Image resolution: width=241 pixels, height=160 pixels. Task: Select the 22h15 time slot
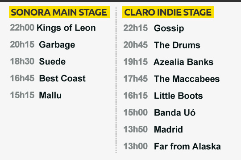coord(136,28)
